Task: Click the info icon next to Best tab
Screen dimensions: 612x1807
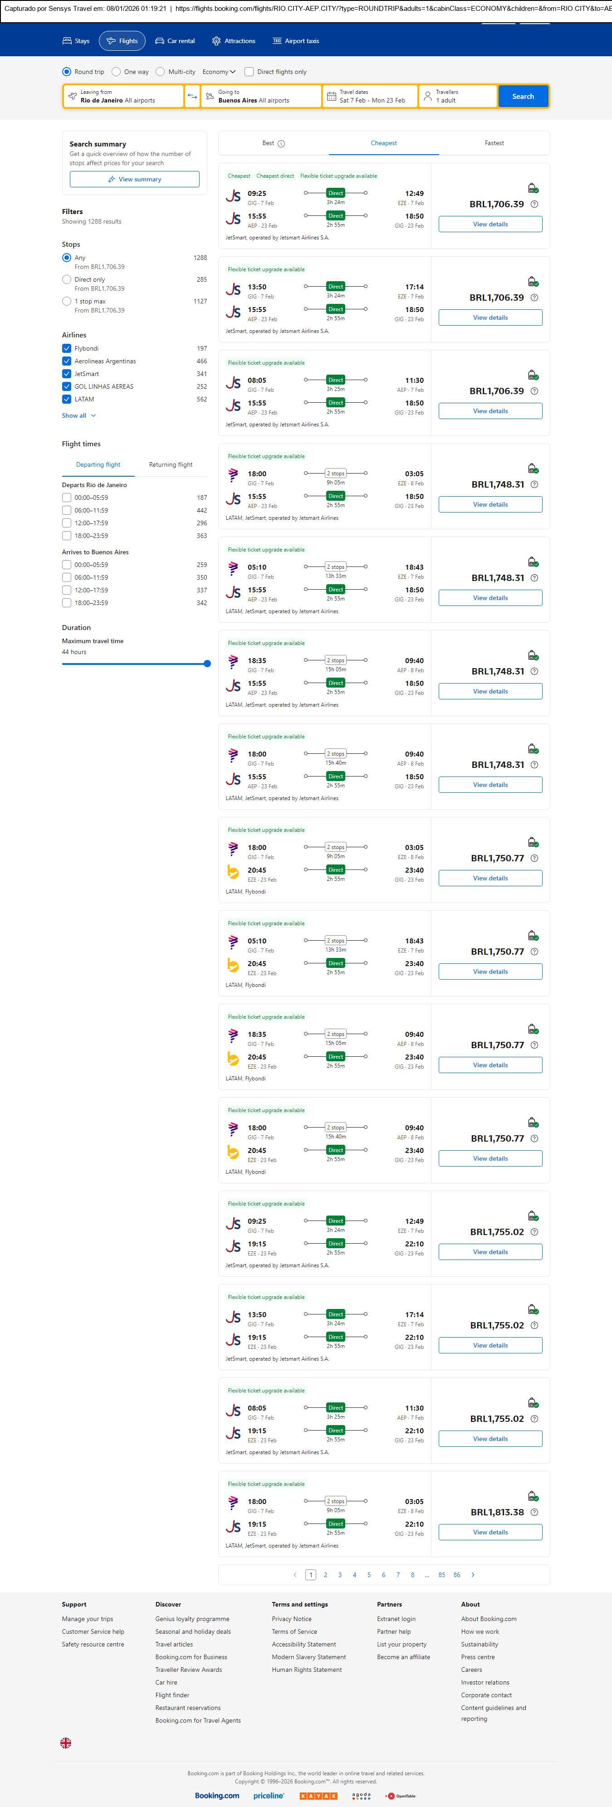Action: (281, 144)
